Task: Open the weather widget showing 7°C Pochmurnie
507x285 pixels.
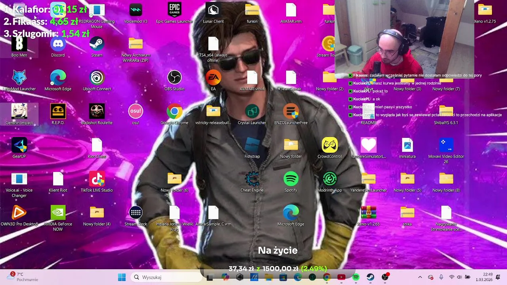Action: [x=22, y=277]
